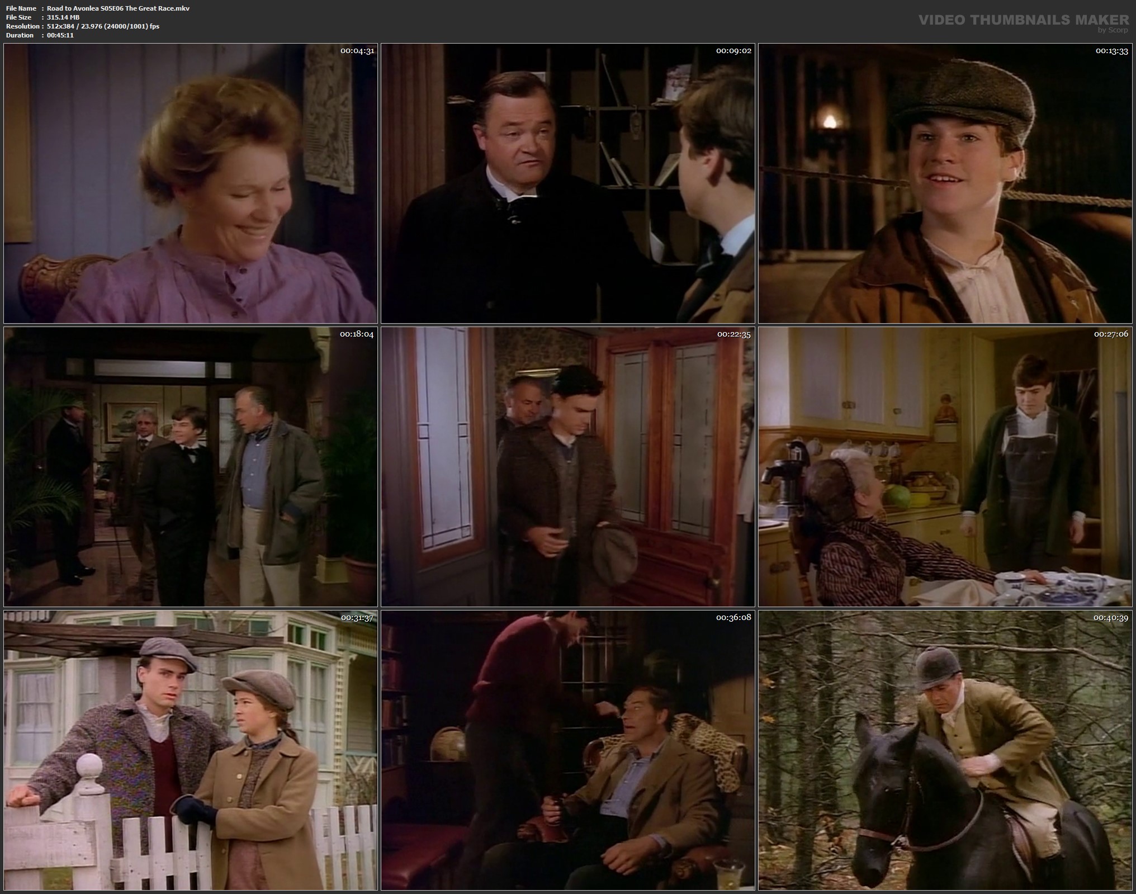Select the 00:36:08 thumbnail of the seated man

tap(567, 750)
